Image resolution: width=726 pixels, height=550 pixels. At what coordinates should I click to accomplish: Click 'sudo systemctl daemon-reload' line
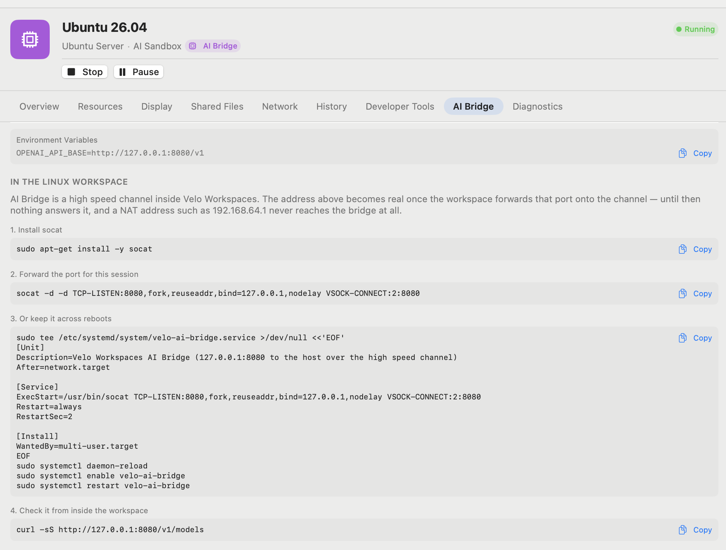click(82, 466)
